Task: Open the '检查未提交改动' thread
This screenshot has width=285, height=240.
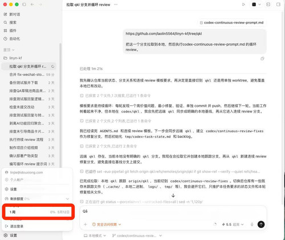Action: click(28, 107)
